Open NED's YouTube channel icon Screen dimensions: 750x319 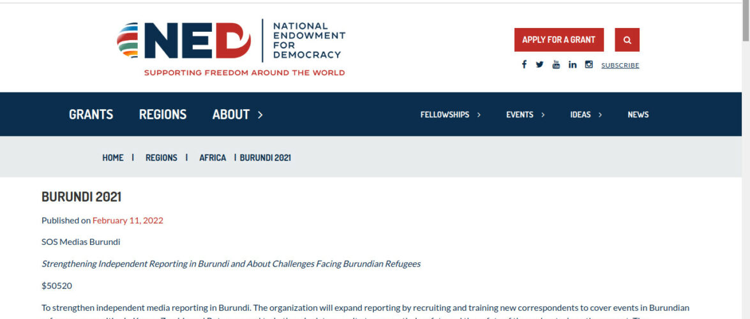coord(556,64)
